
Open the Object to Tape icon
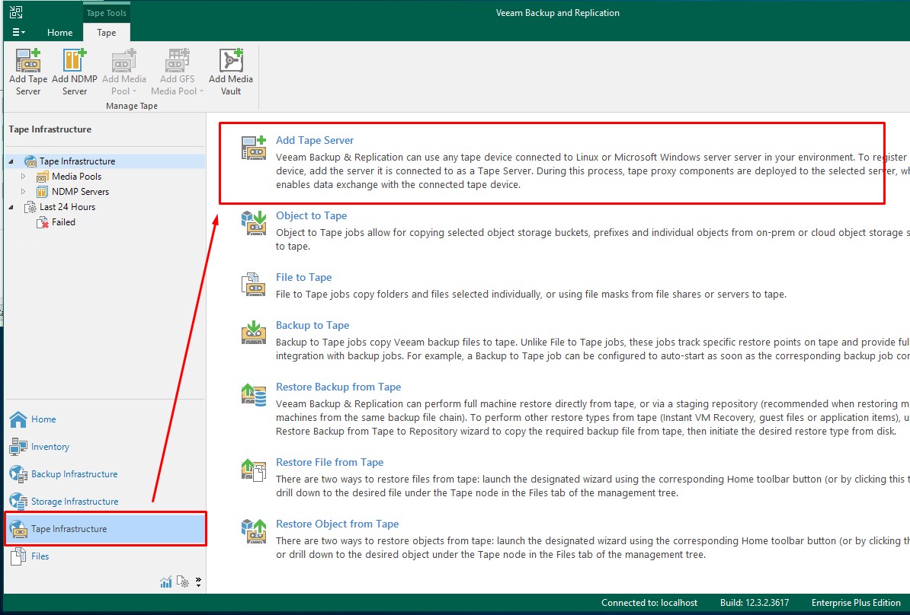(x=253, y=222)
